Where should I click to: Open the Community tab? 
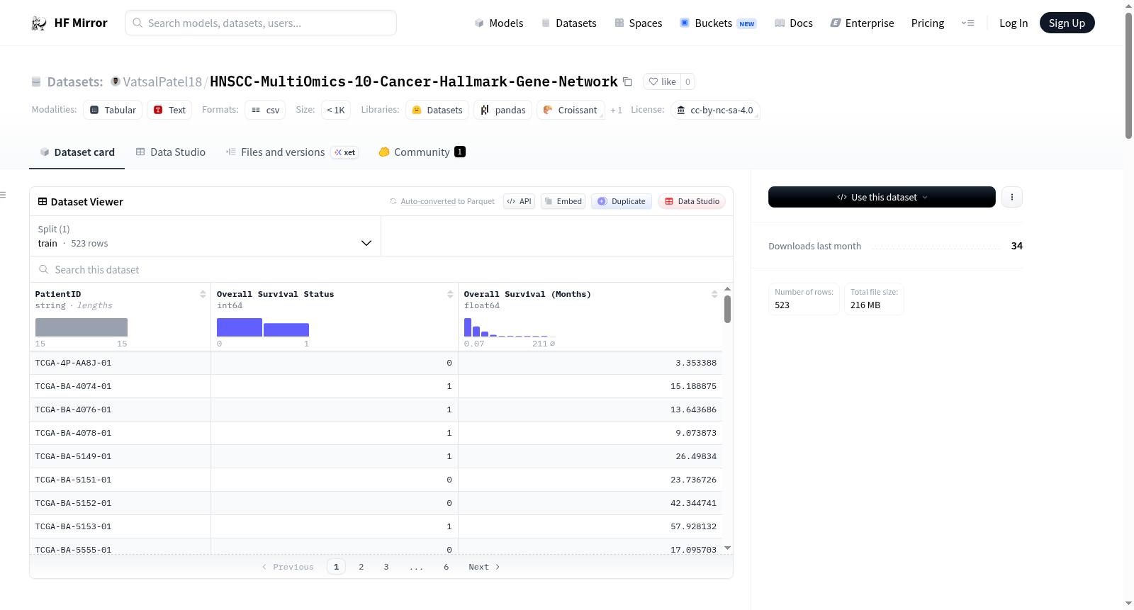coord(422,152)
